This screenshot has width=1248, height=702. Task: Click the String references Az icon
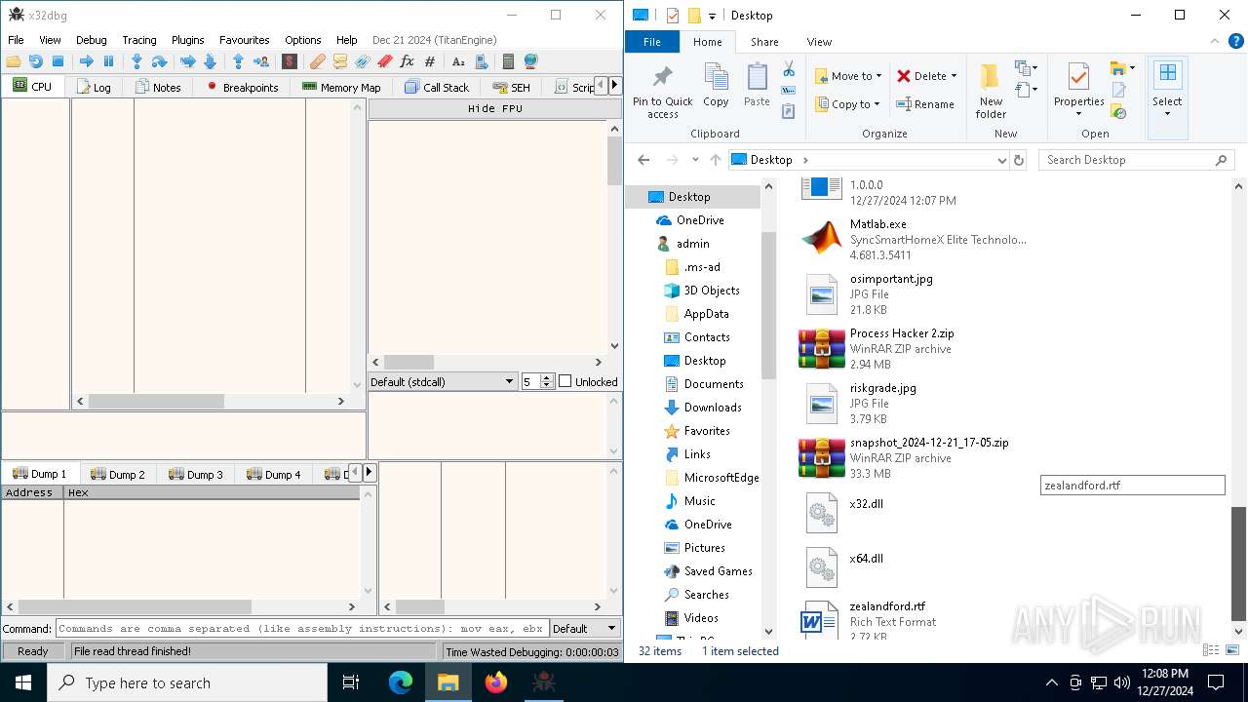(458, 61)
